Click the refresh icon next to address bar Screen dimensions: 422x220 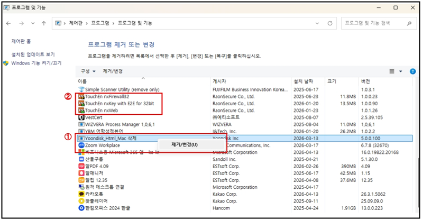[x=330, y=24]
